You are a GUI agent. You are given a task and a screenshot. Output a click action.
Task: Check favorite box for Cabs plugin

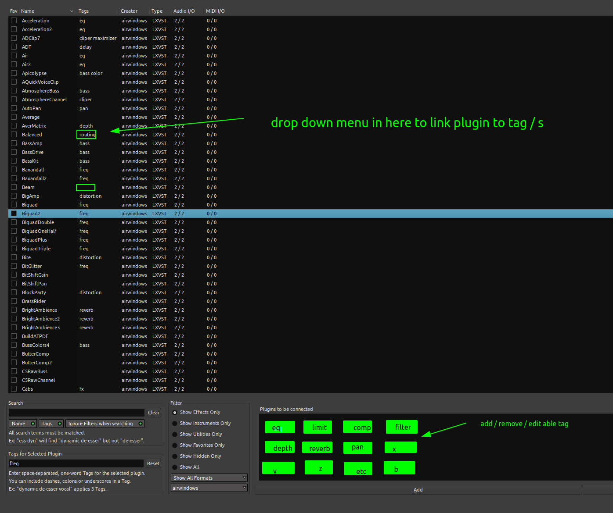[x=14, y=389]
